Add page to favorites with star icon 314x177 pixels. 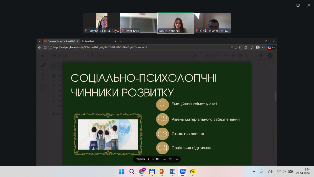pyautogui.click(x=236, y=48)
